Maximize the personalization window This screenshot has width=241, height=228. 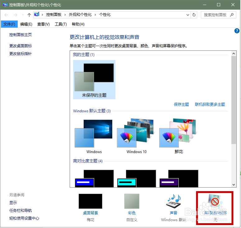(x=218, y=5)
